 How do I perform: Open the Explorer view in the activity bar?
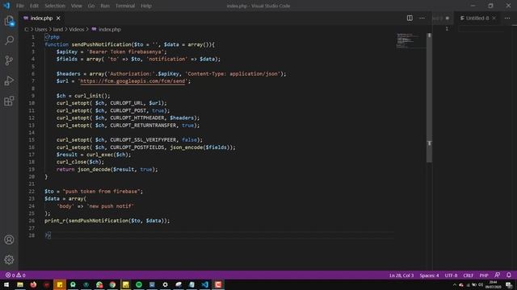click(9, 21)
